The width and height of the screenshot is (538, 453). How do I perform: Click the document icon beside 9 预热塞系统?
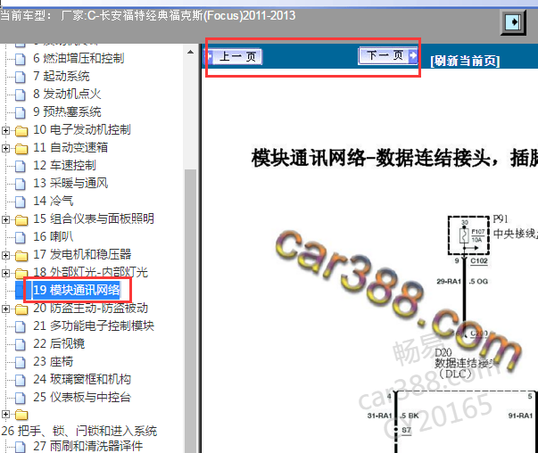click(21, 112)
